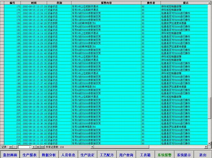The height and width of the screenshot is (158, 212).
Task: Go to first record in navigator
Action: tap(11, 147)
